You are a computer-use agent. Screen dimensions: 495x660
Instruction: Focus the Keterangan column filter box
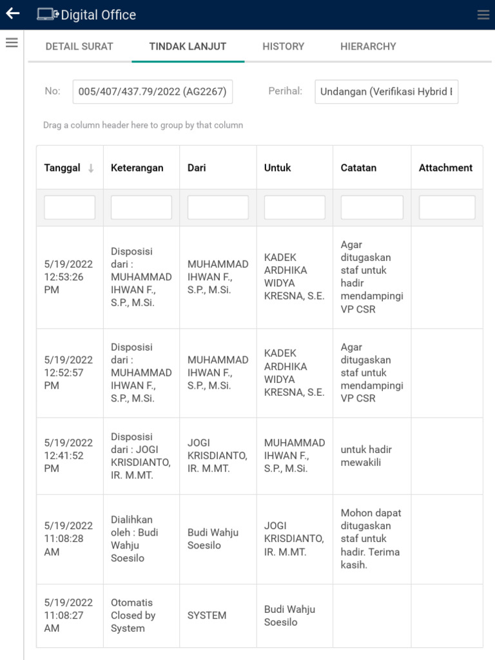[x=141, y=208]
